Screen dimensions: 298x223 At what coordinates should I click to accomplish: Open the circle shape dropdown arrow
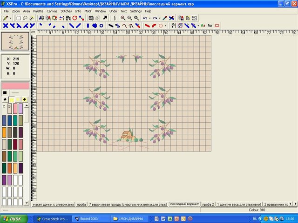pos(166,26)
